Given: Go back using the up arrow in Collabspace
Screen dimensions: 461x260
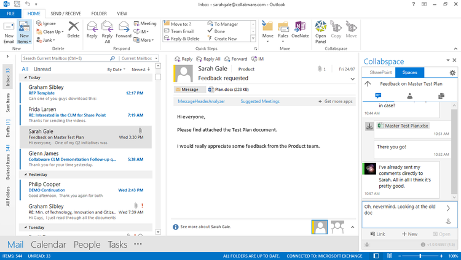Looking at the screenshot, I should [x=368, y=84].
